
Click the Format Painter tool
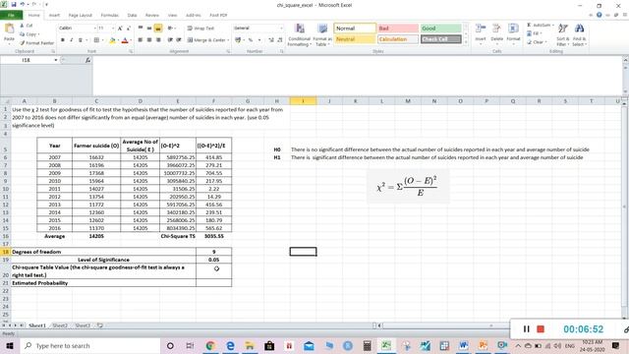tap(36, 43)
